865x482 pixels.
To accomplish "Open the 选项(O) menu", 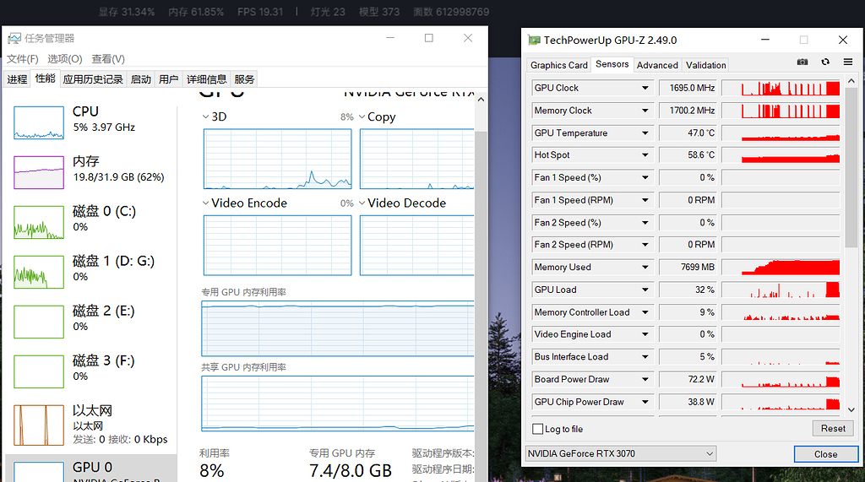I will 64,59.
